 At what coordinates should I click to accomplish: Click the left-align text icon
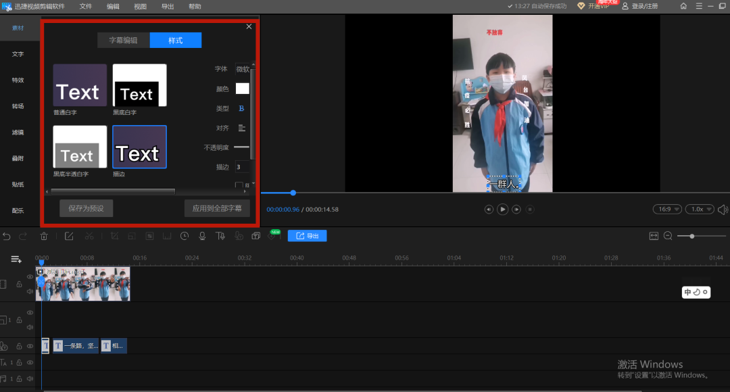(241, 128)
